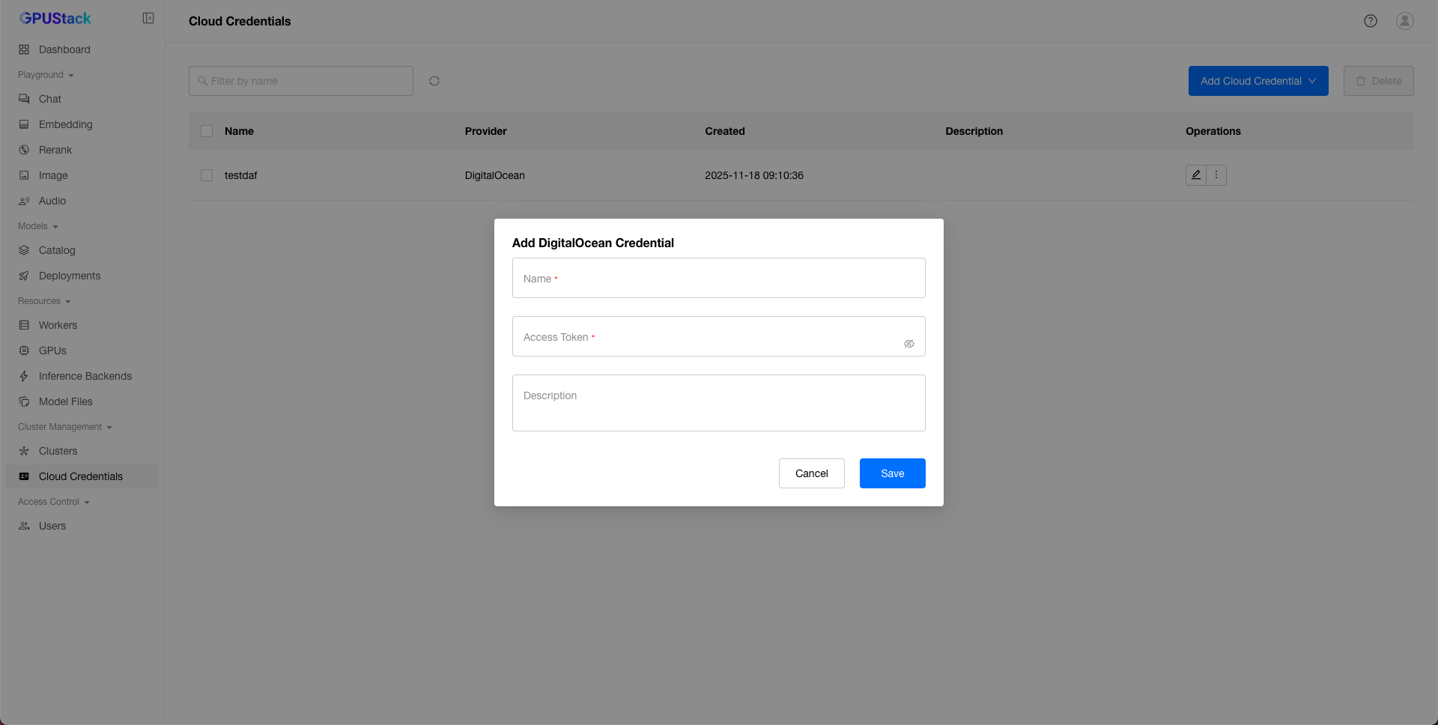The width and height of the screenshot is (1438, 725).
Task: Click the refresh list icon
Action: point(434,81)
